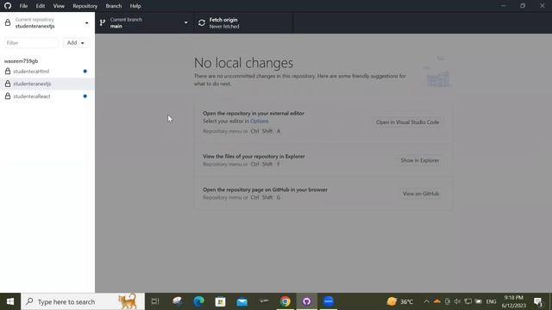This screenshot has width=552, height=310.
Task: Click the branch icon in Current branch
Action: tap(103, 23)
